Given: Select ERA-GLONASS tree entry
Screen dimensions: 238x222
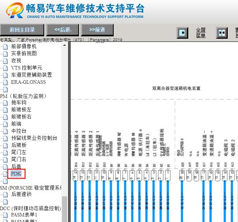Looking at the screenshot, I should pos(28,82).
